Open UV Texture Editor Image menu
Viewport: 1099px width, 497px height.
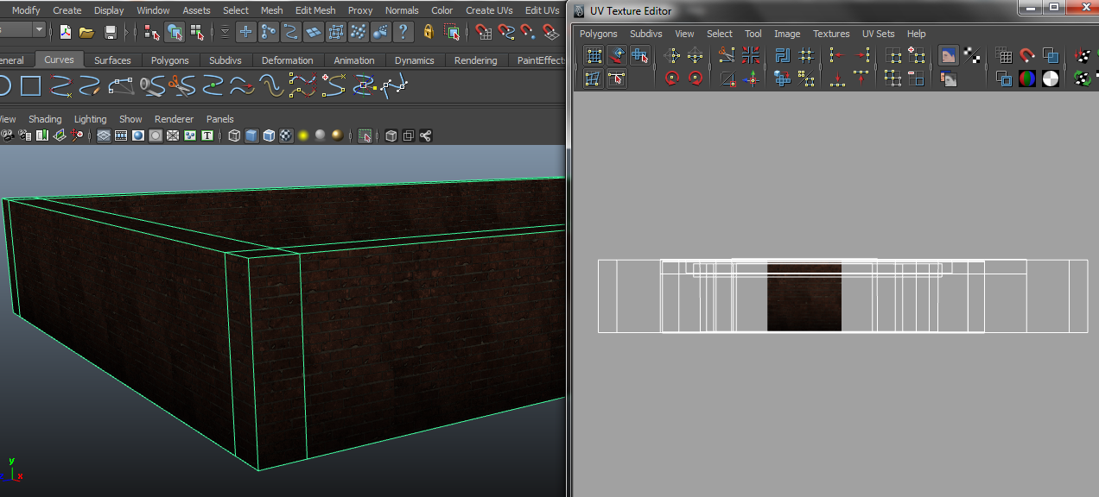tap(787, 34)
